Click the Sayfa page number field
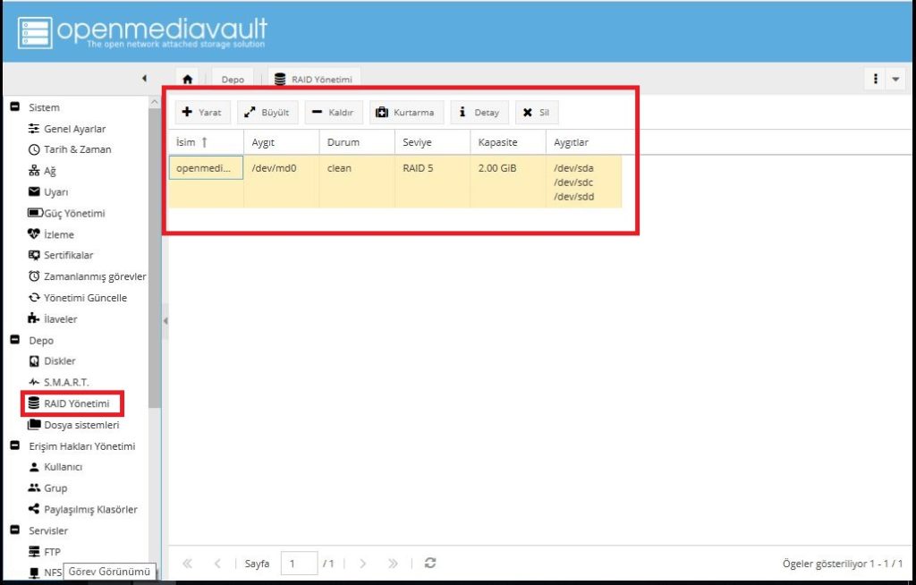 (299, 564)
